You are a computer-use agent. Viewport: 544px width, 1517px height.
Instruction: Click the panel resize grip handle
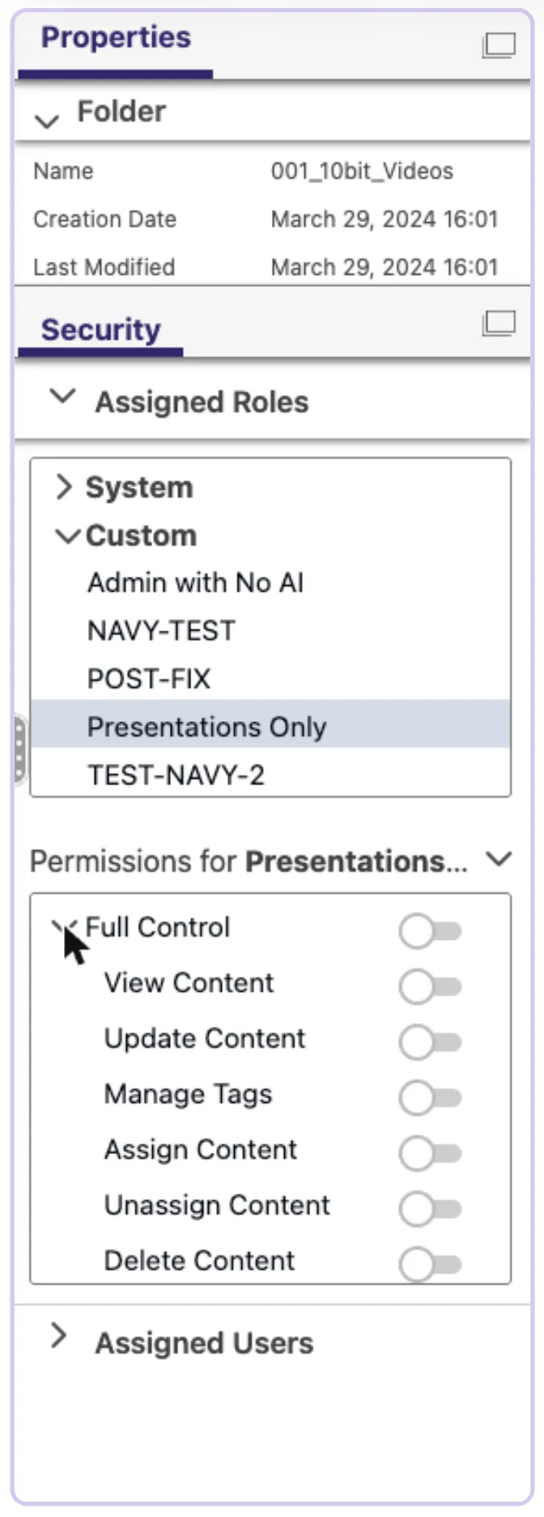coord(20,750)
